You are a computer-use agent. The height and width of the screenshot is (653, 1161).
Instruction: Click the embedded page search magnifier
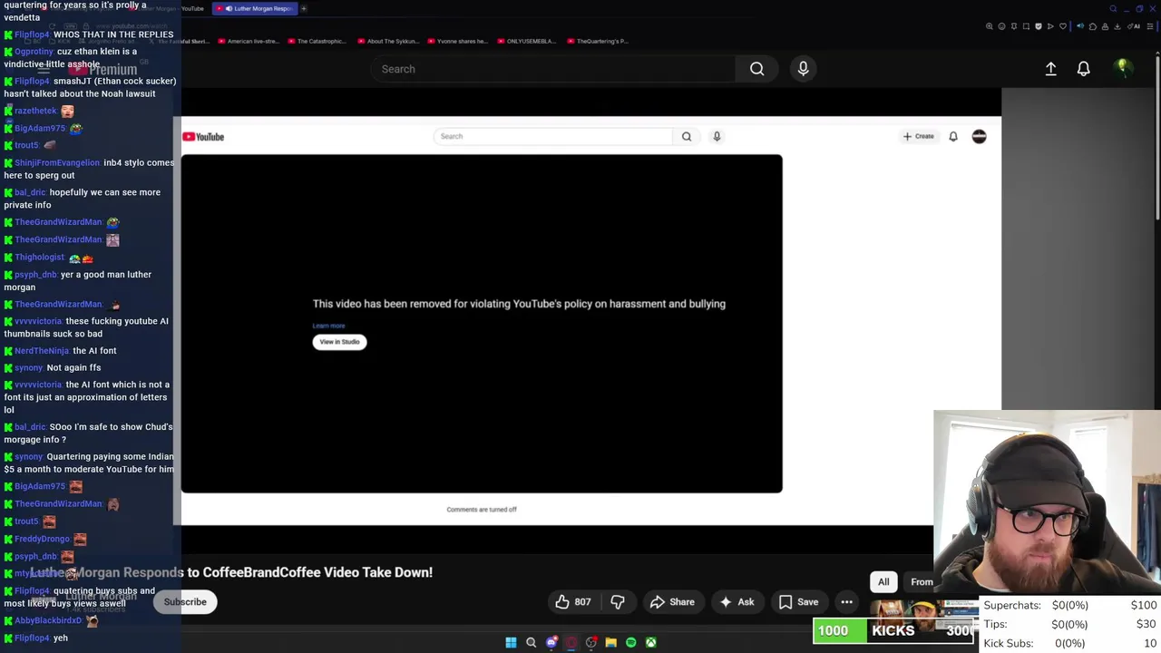tap(687, 136)
